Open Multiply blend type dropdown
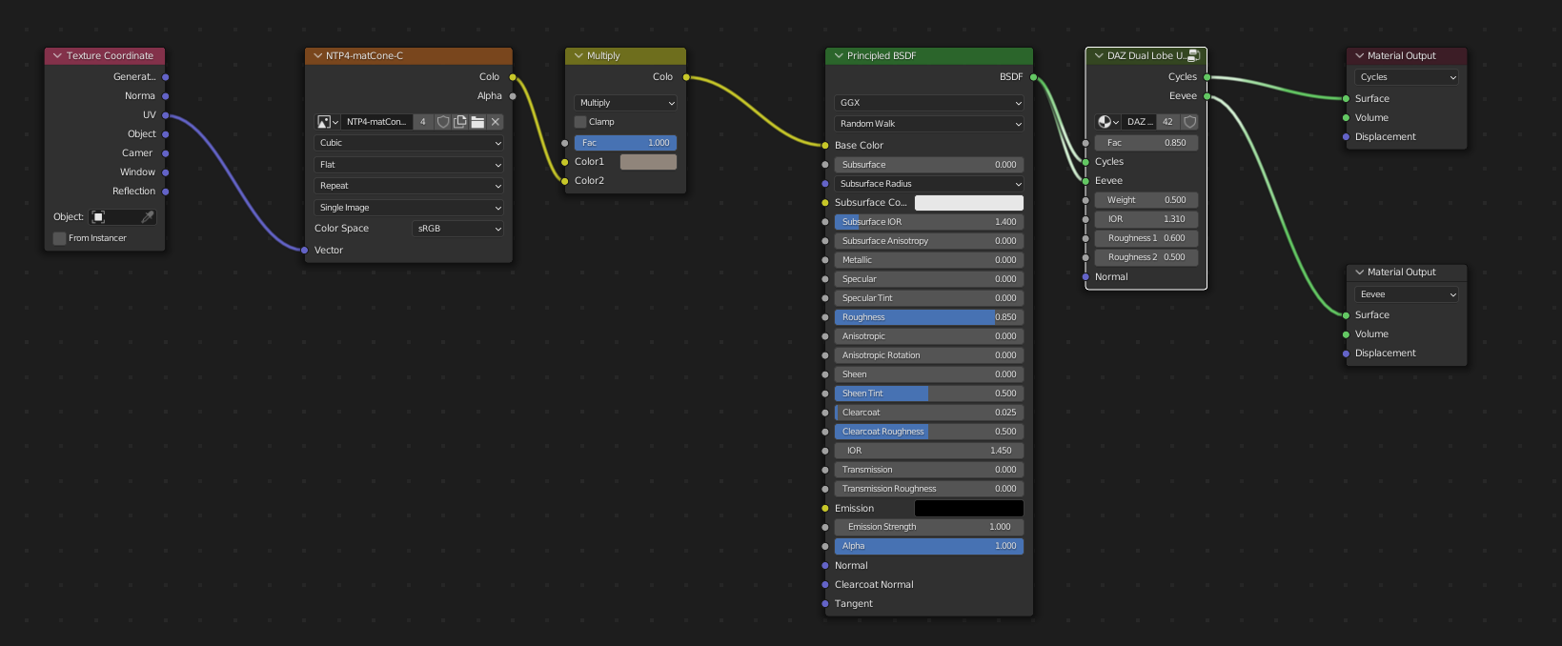The height and width of the screenshot is (646, 1562). 625,103
